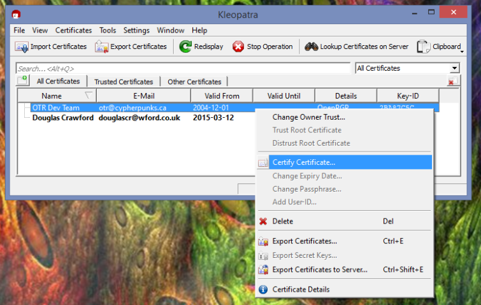Open the Help menu
Screen dimensions: 481x305
[199, 31]
